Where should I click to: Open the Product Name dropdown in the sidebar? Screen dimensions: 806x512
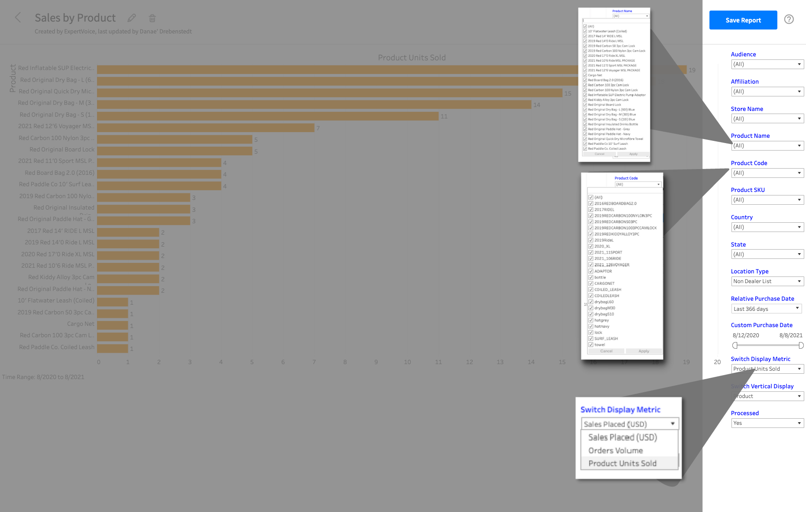click(x=767, y=146)
